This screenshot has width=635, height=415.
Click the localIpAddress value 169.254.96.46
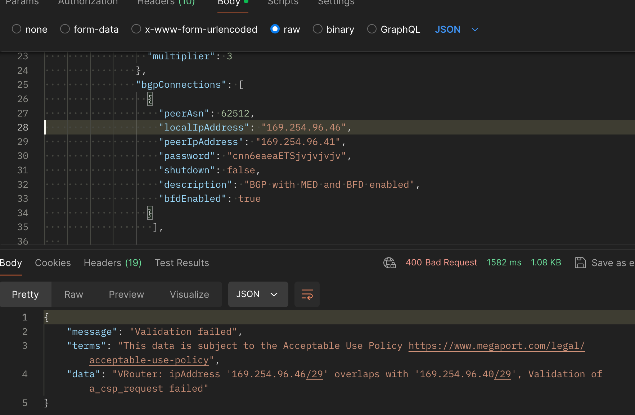pos(303,127)
